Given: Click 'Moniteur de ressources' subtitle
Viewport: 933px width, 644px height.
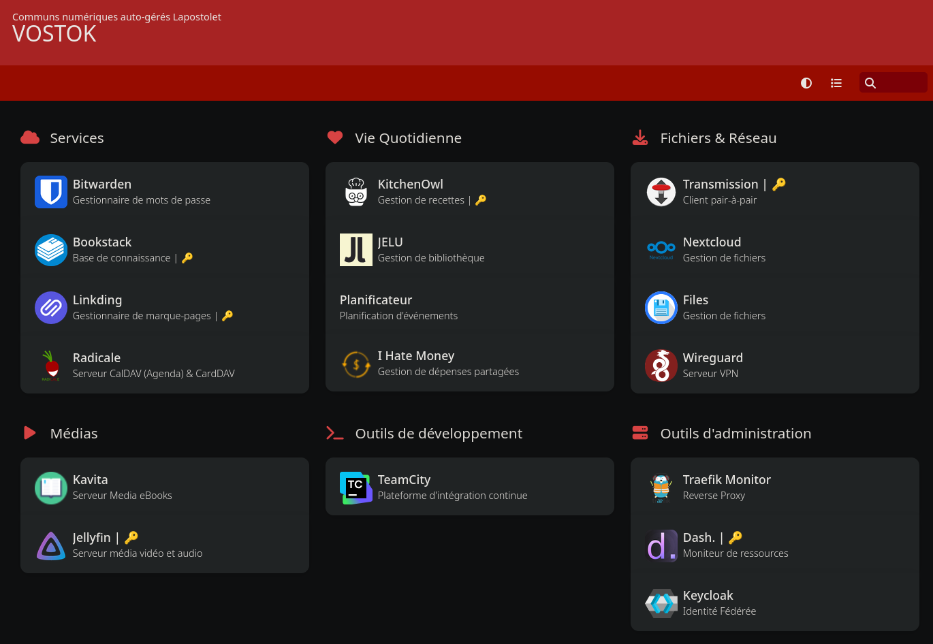Looking at the screenshot, I should pos(736,553).
